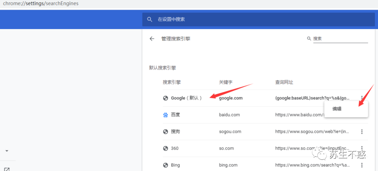Image resolution: width=378 pixels, height=171 pixels.
Task: Click the so.com keyword cell
Action: pyautogui.click(x=226, y=148)
